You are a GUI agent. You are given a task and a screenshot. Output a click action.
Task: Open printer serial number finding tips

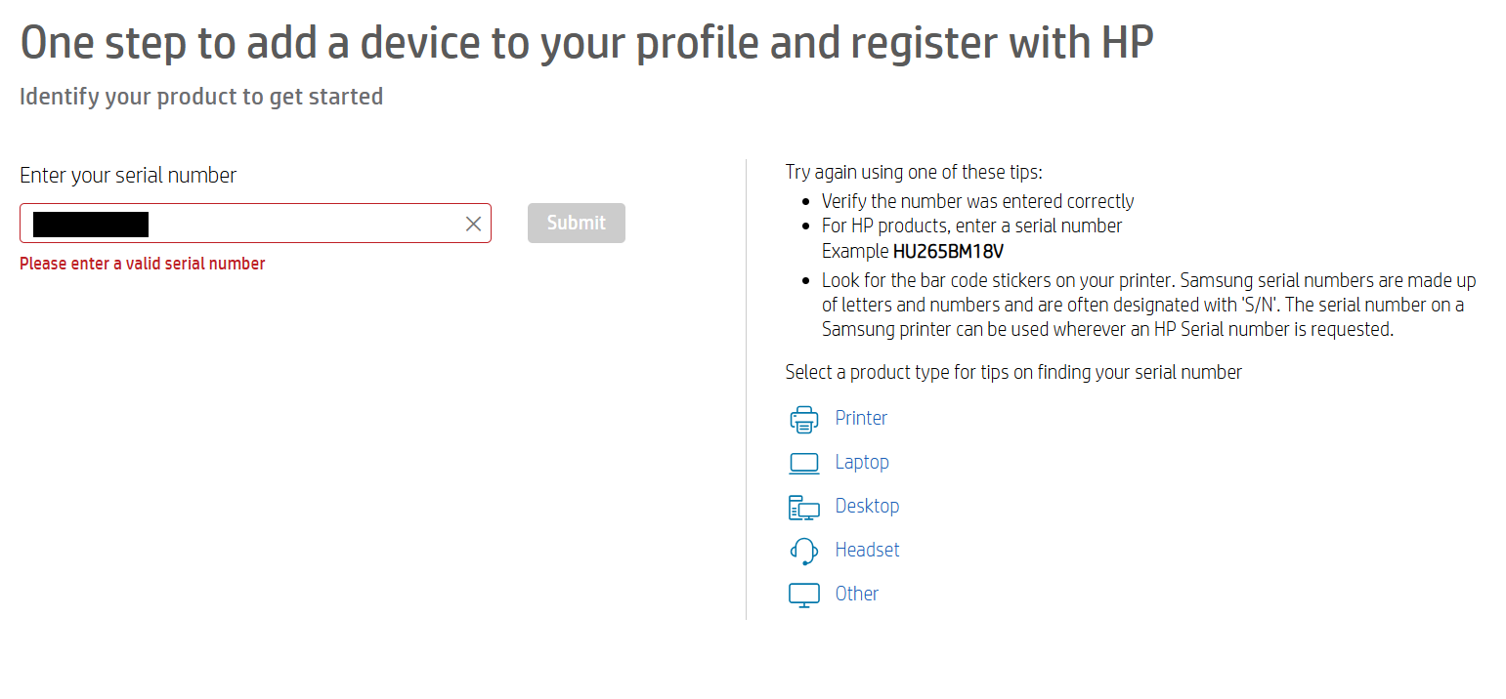click(x=860, y=418)
